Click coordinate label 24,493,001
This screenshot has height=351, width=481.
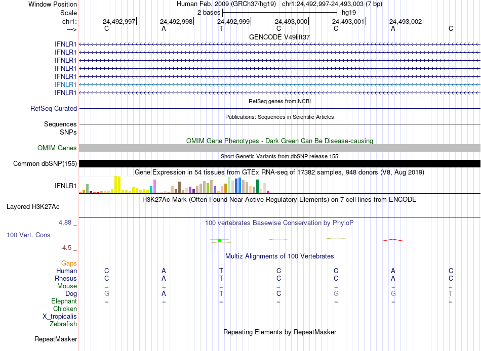tap(348, 21)
